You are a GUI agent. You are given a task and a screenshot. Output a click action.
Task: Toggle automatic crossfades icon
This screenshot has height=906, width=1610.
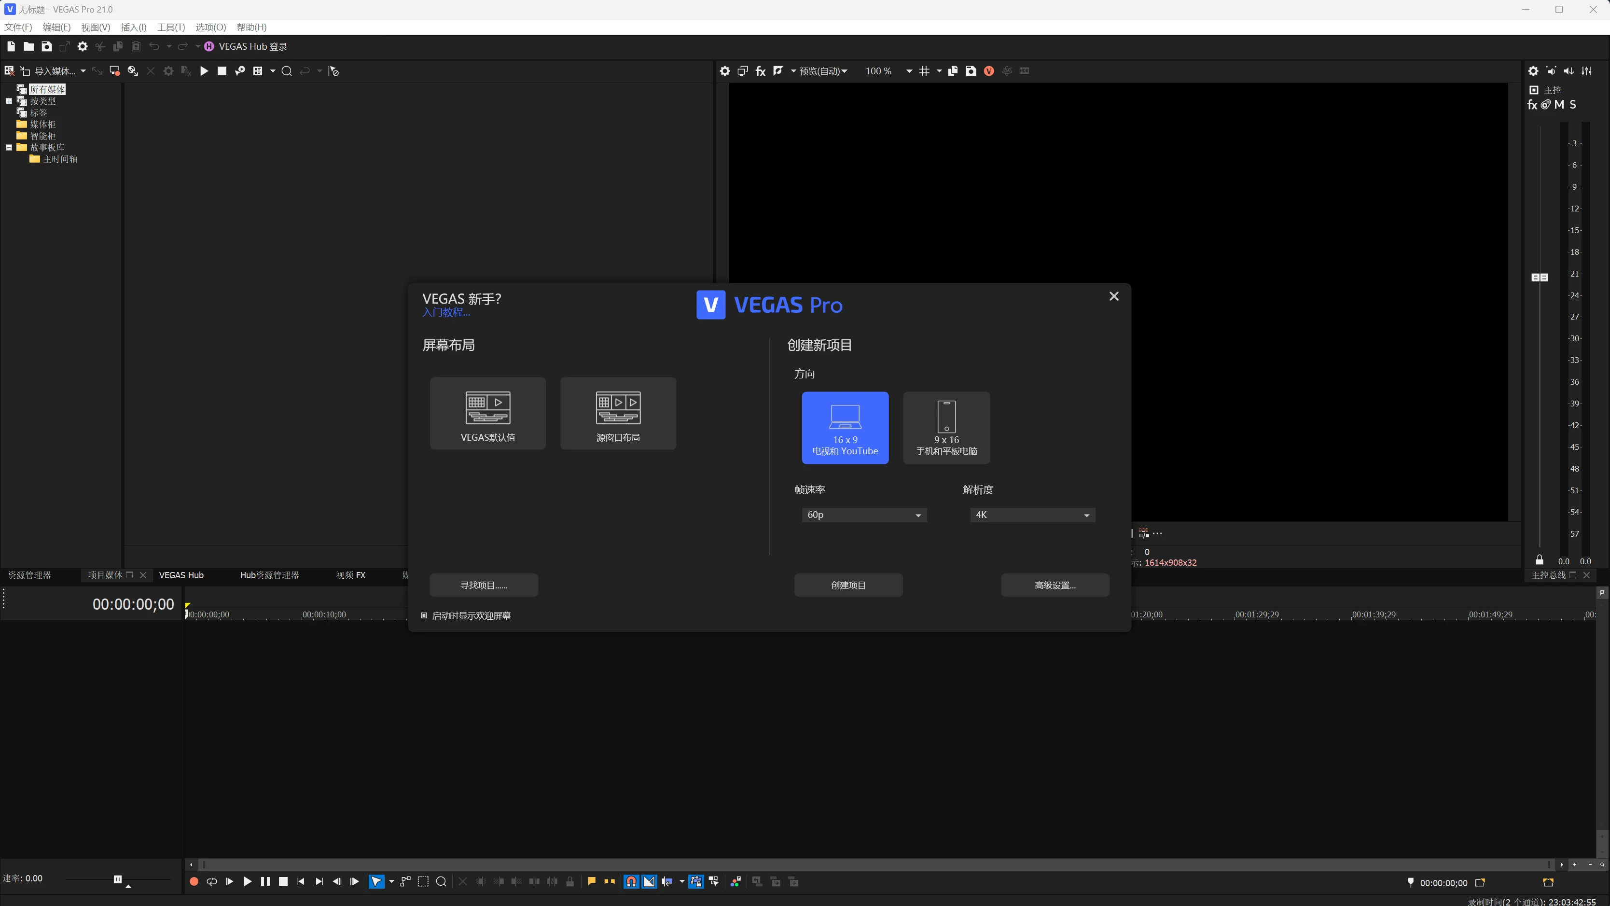pyautogui.click(x=650, y=881)
